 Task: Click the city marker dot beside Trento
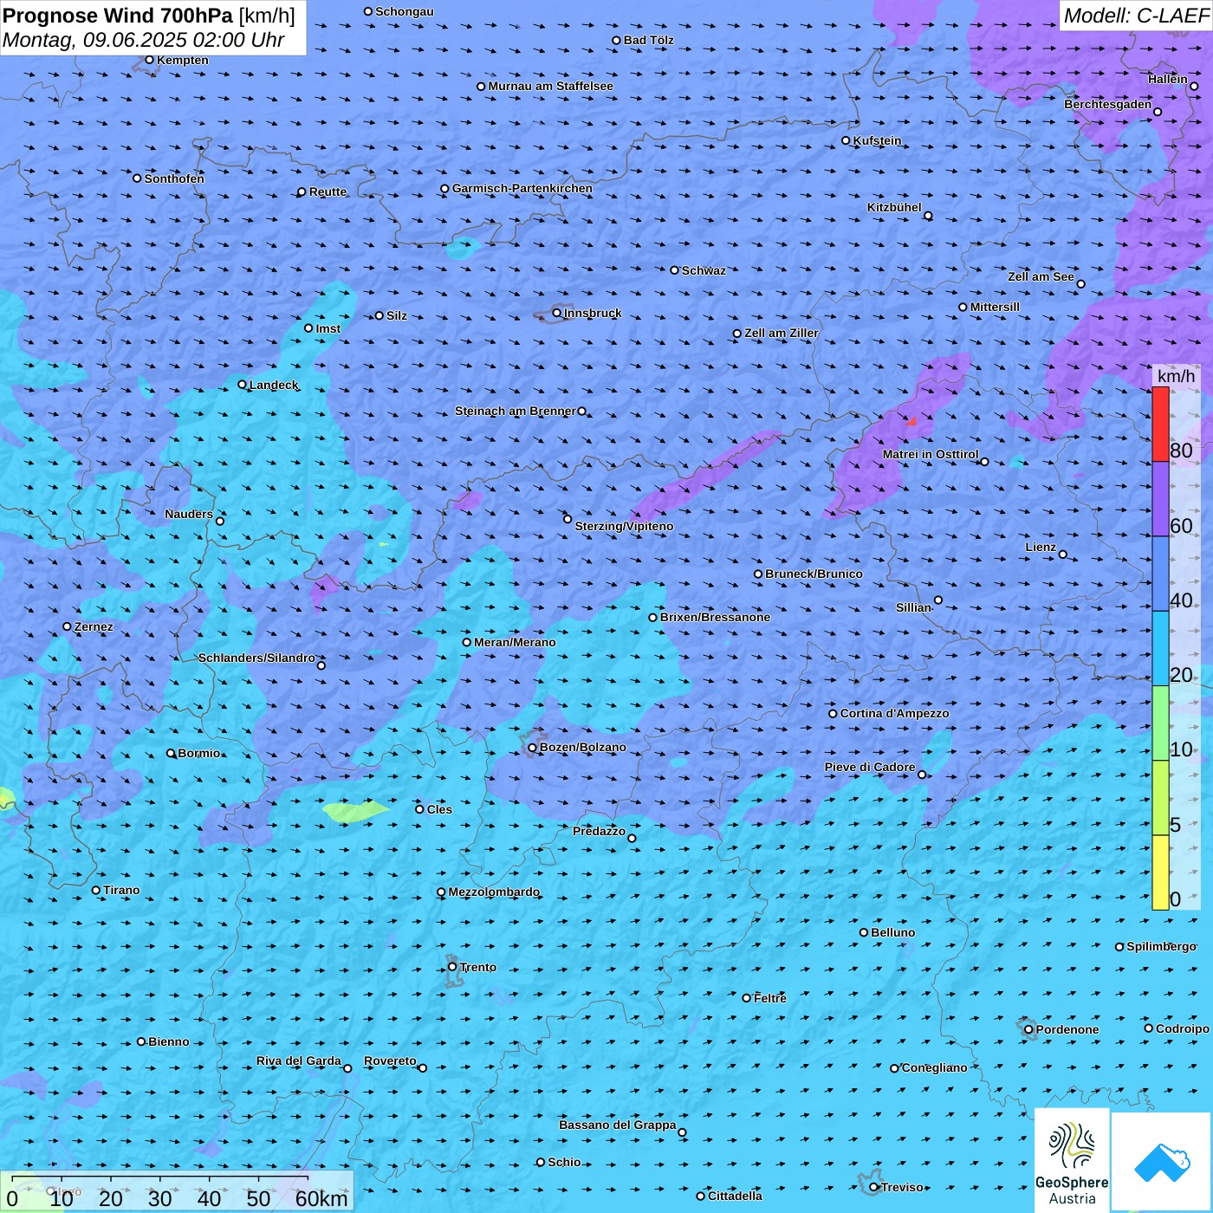coord(452,967)
